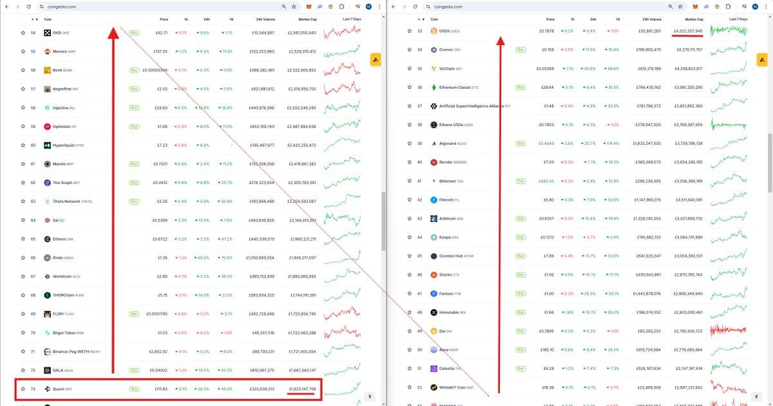
Task: Reload the page in right browser window
Action: (x=415, y=6)
